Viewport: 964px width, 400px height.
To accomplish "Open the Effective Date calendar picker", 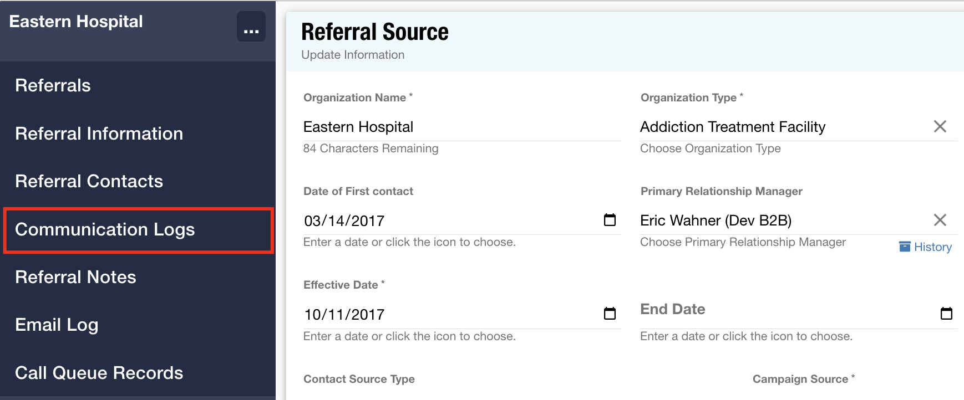I will click(x=610, y=314).
